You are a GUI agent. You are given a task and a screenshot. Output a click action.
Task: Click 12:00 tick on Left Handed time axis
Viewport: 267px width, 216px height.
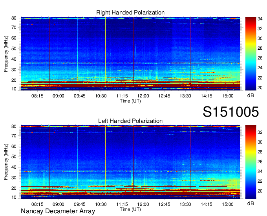coord(143,204)
